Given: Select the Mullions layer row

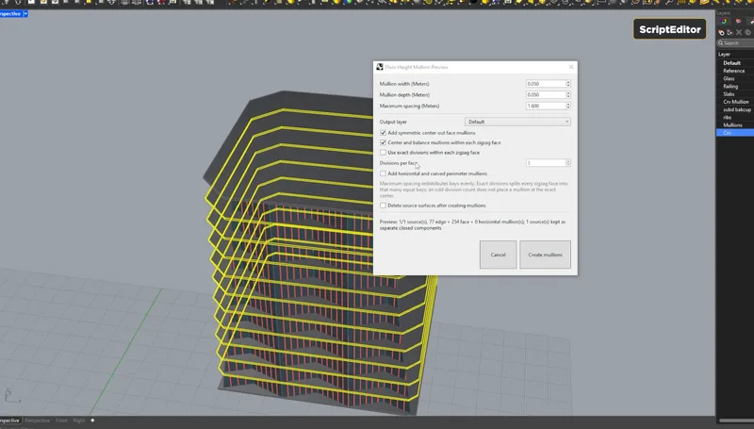Looking at the screenshot, I should click(x=735, y=125).
